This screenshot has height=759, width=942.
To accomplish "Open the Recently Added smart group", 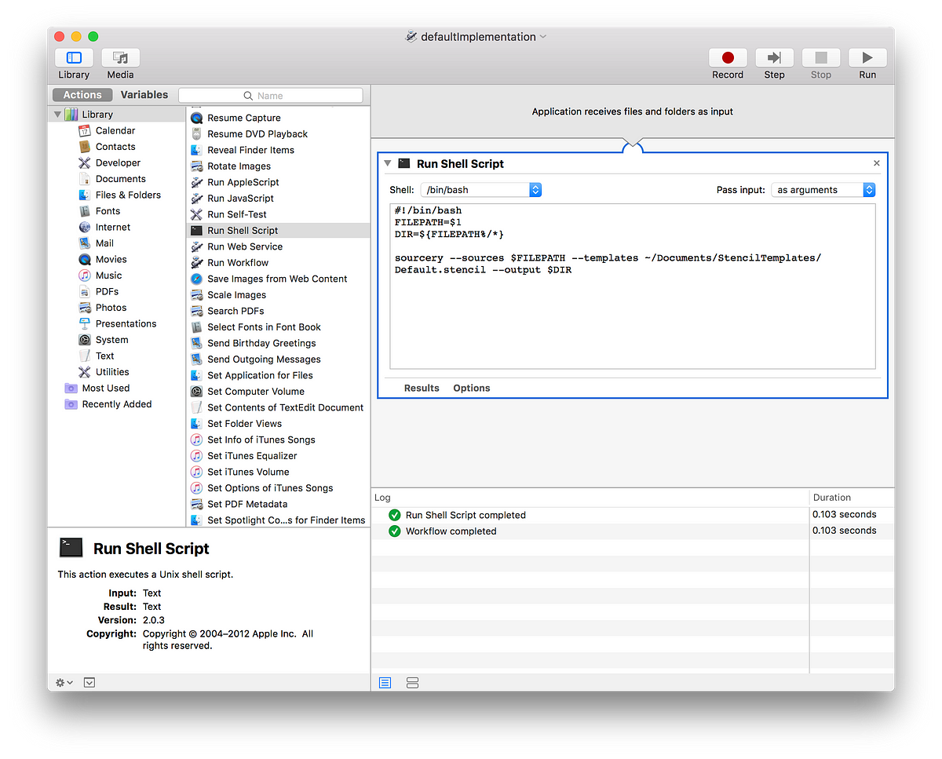I will [x=116, y=404].
